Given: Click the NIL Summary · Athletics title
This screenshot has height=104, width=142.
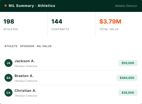Looking at the screenshot, I should tap(32, 6).
